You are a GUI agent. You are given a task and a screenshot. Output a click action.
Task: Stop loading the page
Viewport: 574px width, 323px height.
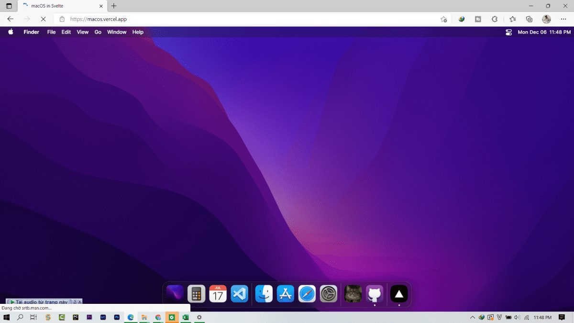click(x=43, y=19)
